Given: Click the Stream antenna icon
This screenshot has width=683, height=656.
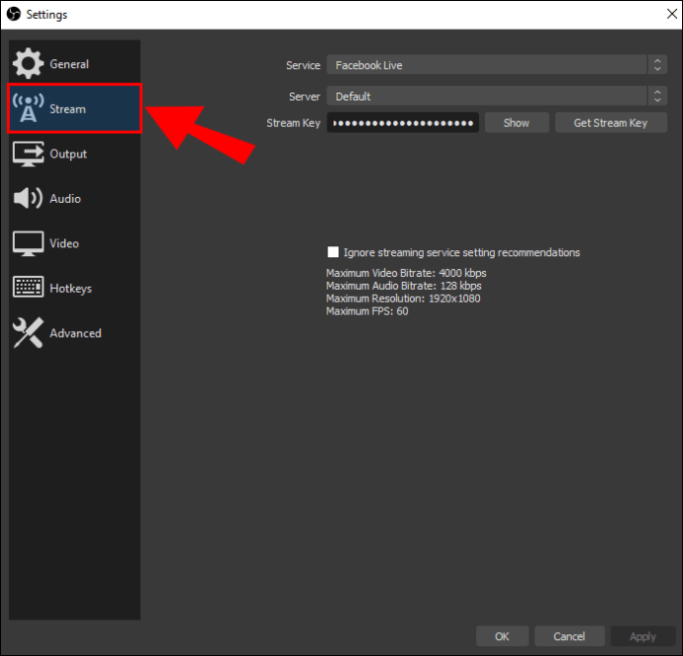Looking at the screenshot, I should point(28,108).
